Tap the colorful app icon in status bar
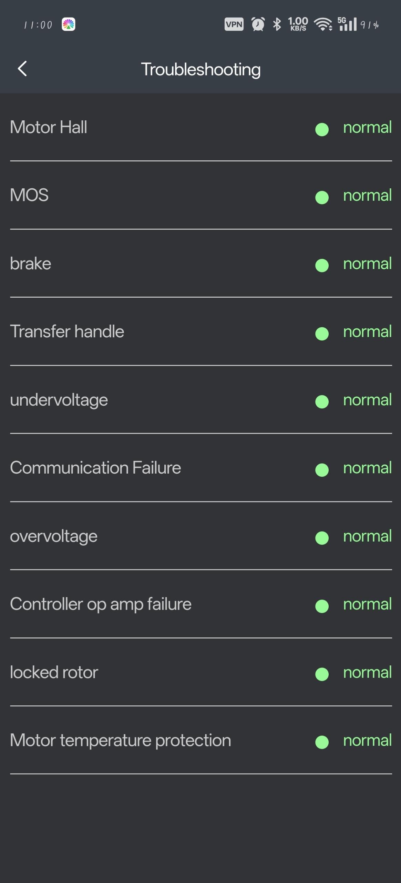Viewport: 401px width, 883px height. pyautogui.click(x=69, y=24)
